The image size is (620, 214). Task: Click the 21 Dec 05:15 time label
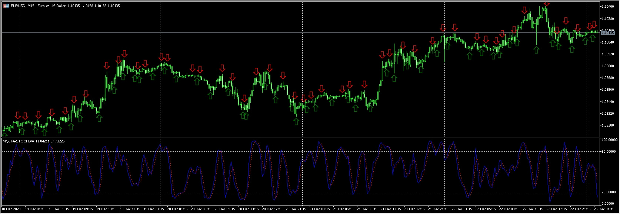[343, 209]
